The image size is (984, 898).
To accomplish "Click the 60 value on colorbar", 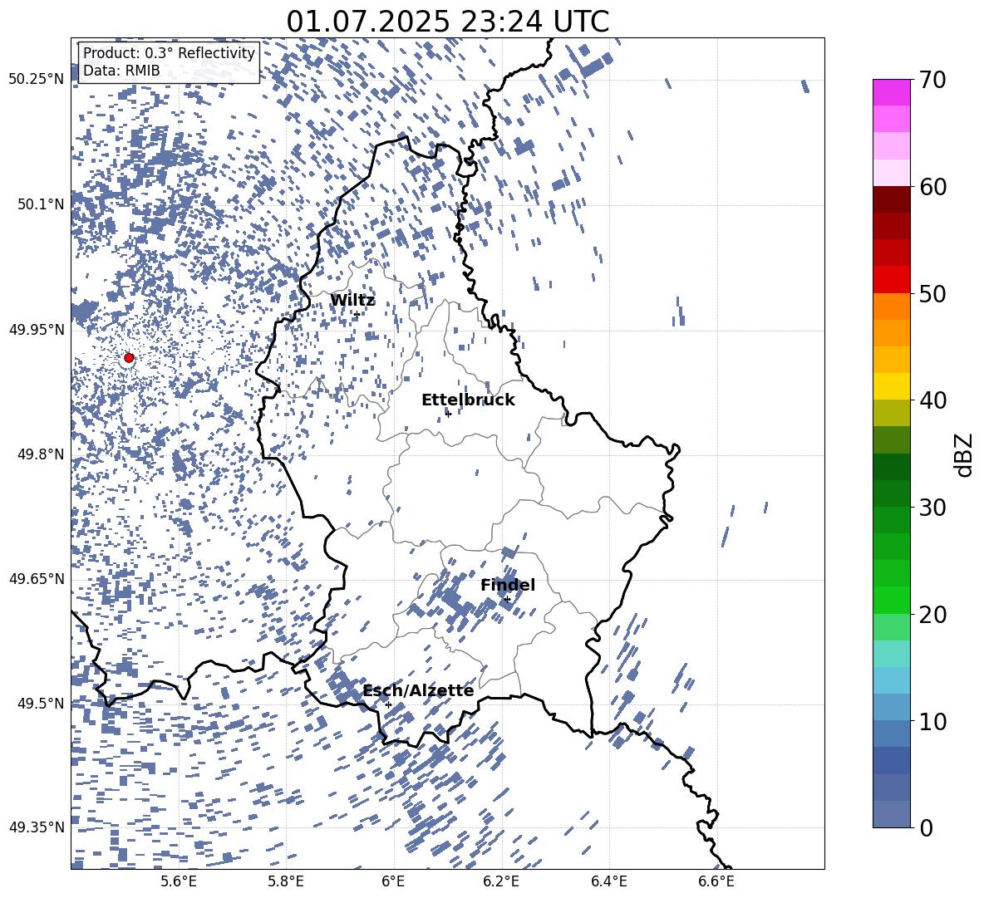I will (932, 187).
